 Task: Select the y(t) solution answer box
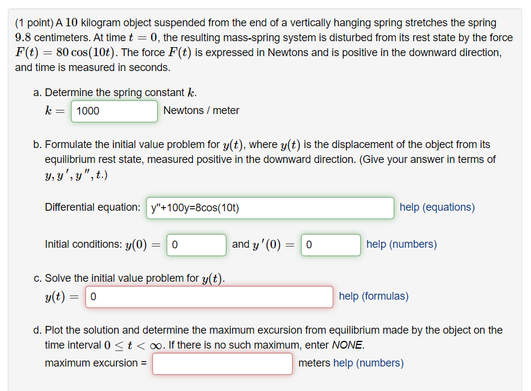pyautogui.click(x=209, y=297)
